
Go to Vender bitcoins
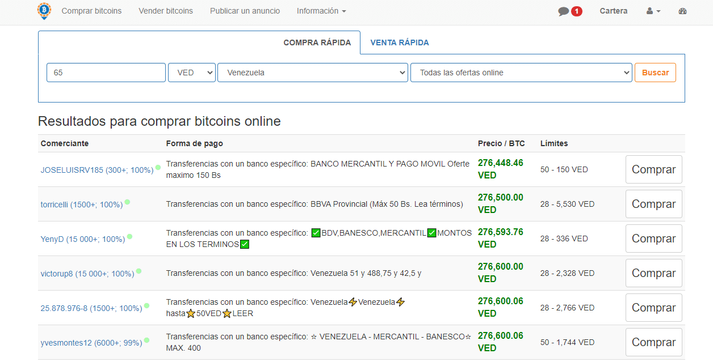point(166,11)
